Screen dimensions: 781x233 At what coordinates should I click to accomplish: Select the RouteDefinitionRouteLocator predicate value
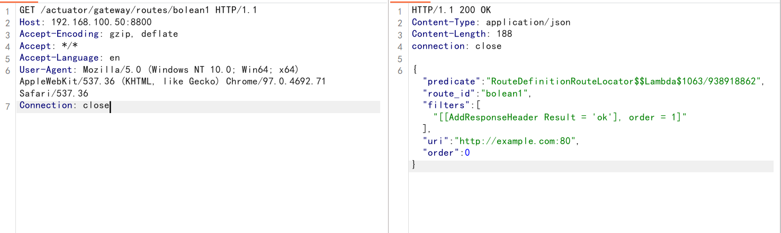point(626,81)
